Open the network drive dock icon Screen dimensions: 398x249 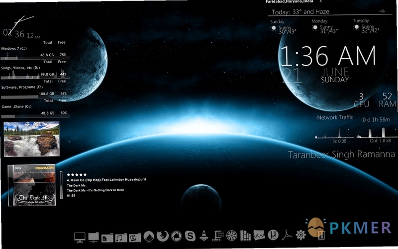[x=94, y=237]
